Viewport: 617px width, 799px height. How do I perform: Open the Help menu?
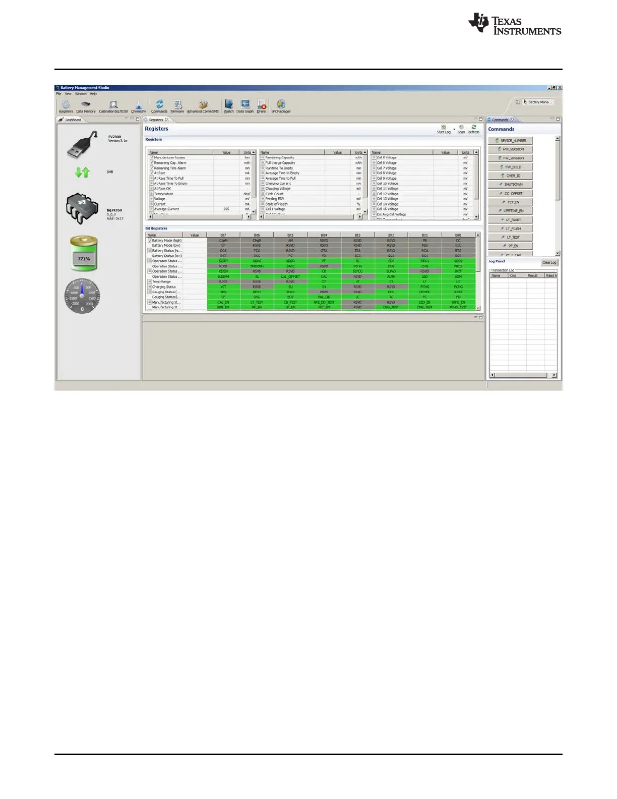tap(93, 94)
